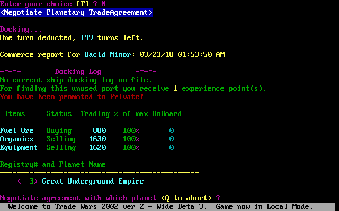
Task: Click 'No current ship docking log on file.'
Action: 76,80
